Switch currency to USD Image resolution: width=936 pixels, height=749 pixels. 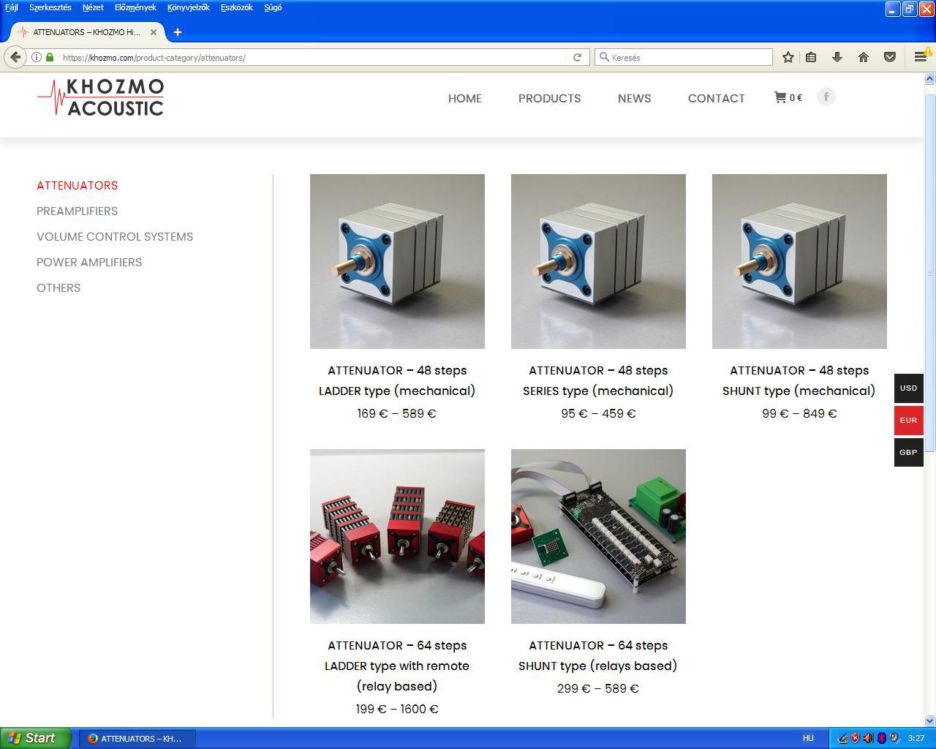click(908, 388)
